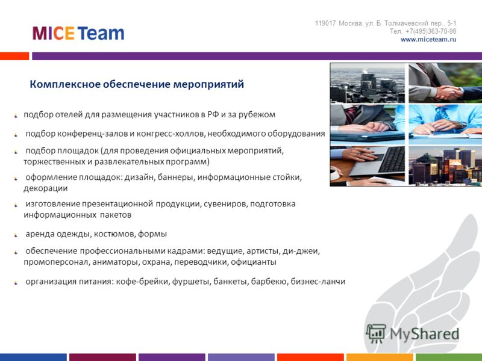The height and width of the screenshot is (361, 482).
Task: Click bullet about изготовление презентационной продукции
Action: coord(160,209)
